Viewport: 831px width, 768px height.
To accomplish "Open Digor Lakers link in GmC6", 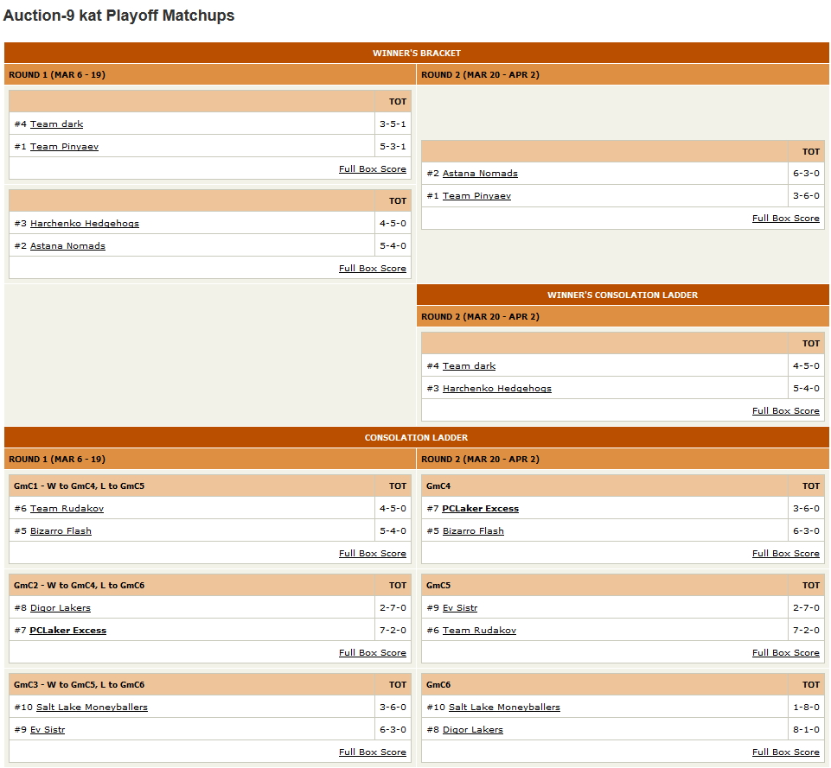I will pyautogui.click(x=473, y=729).
